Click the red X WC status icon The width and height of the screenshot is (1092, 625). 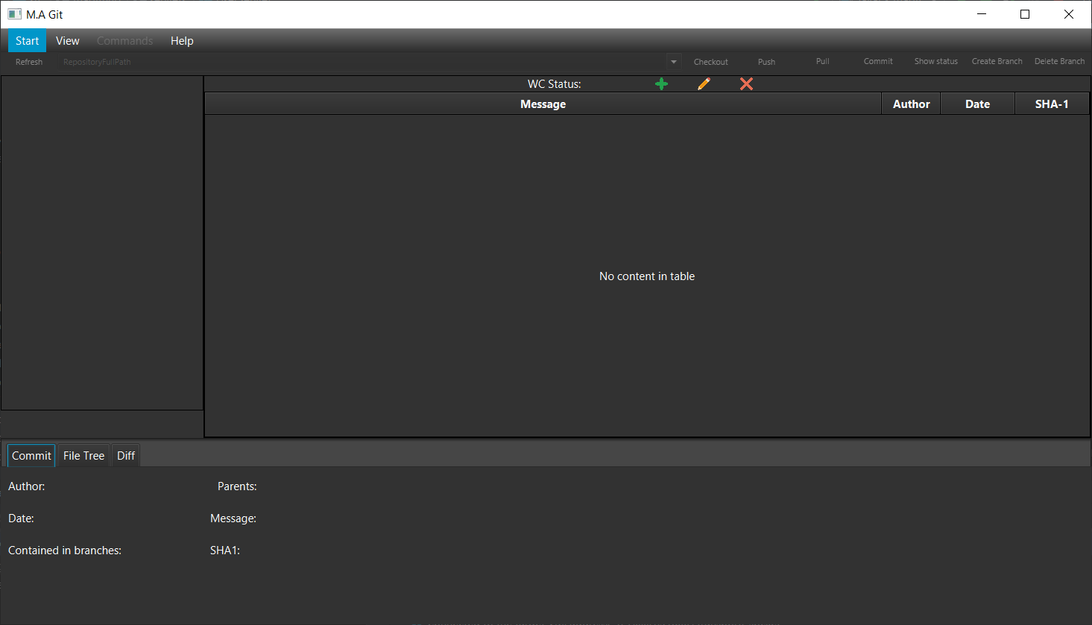click(x=746, y=84)
